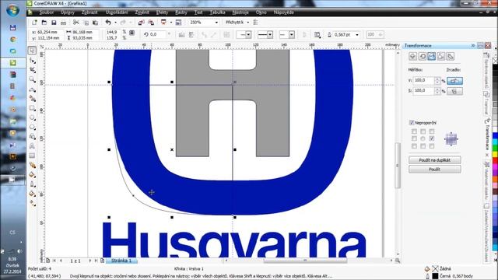The height and width of the screenshot is (280, 498).
Task: Open the end arrowhead dropdown
Action: click(x=292, y=34)
